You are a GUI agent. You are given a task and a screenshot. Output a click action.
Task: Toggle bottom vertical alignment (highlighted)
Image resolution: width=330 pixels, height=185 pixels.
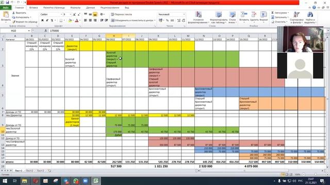(x=95, y=14)
